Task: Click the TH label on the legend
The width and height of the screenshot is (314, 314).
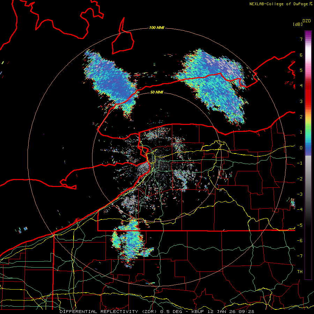Action: click(300, 272)
